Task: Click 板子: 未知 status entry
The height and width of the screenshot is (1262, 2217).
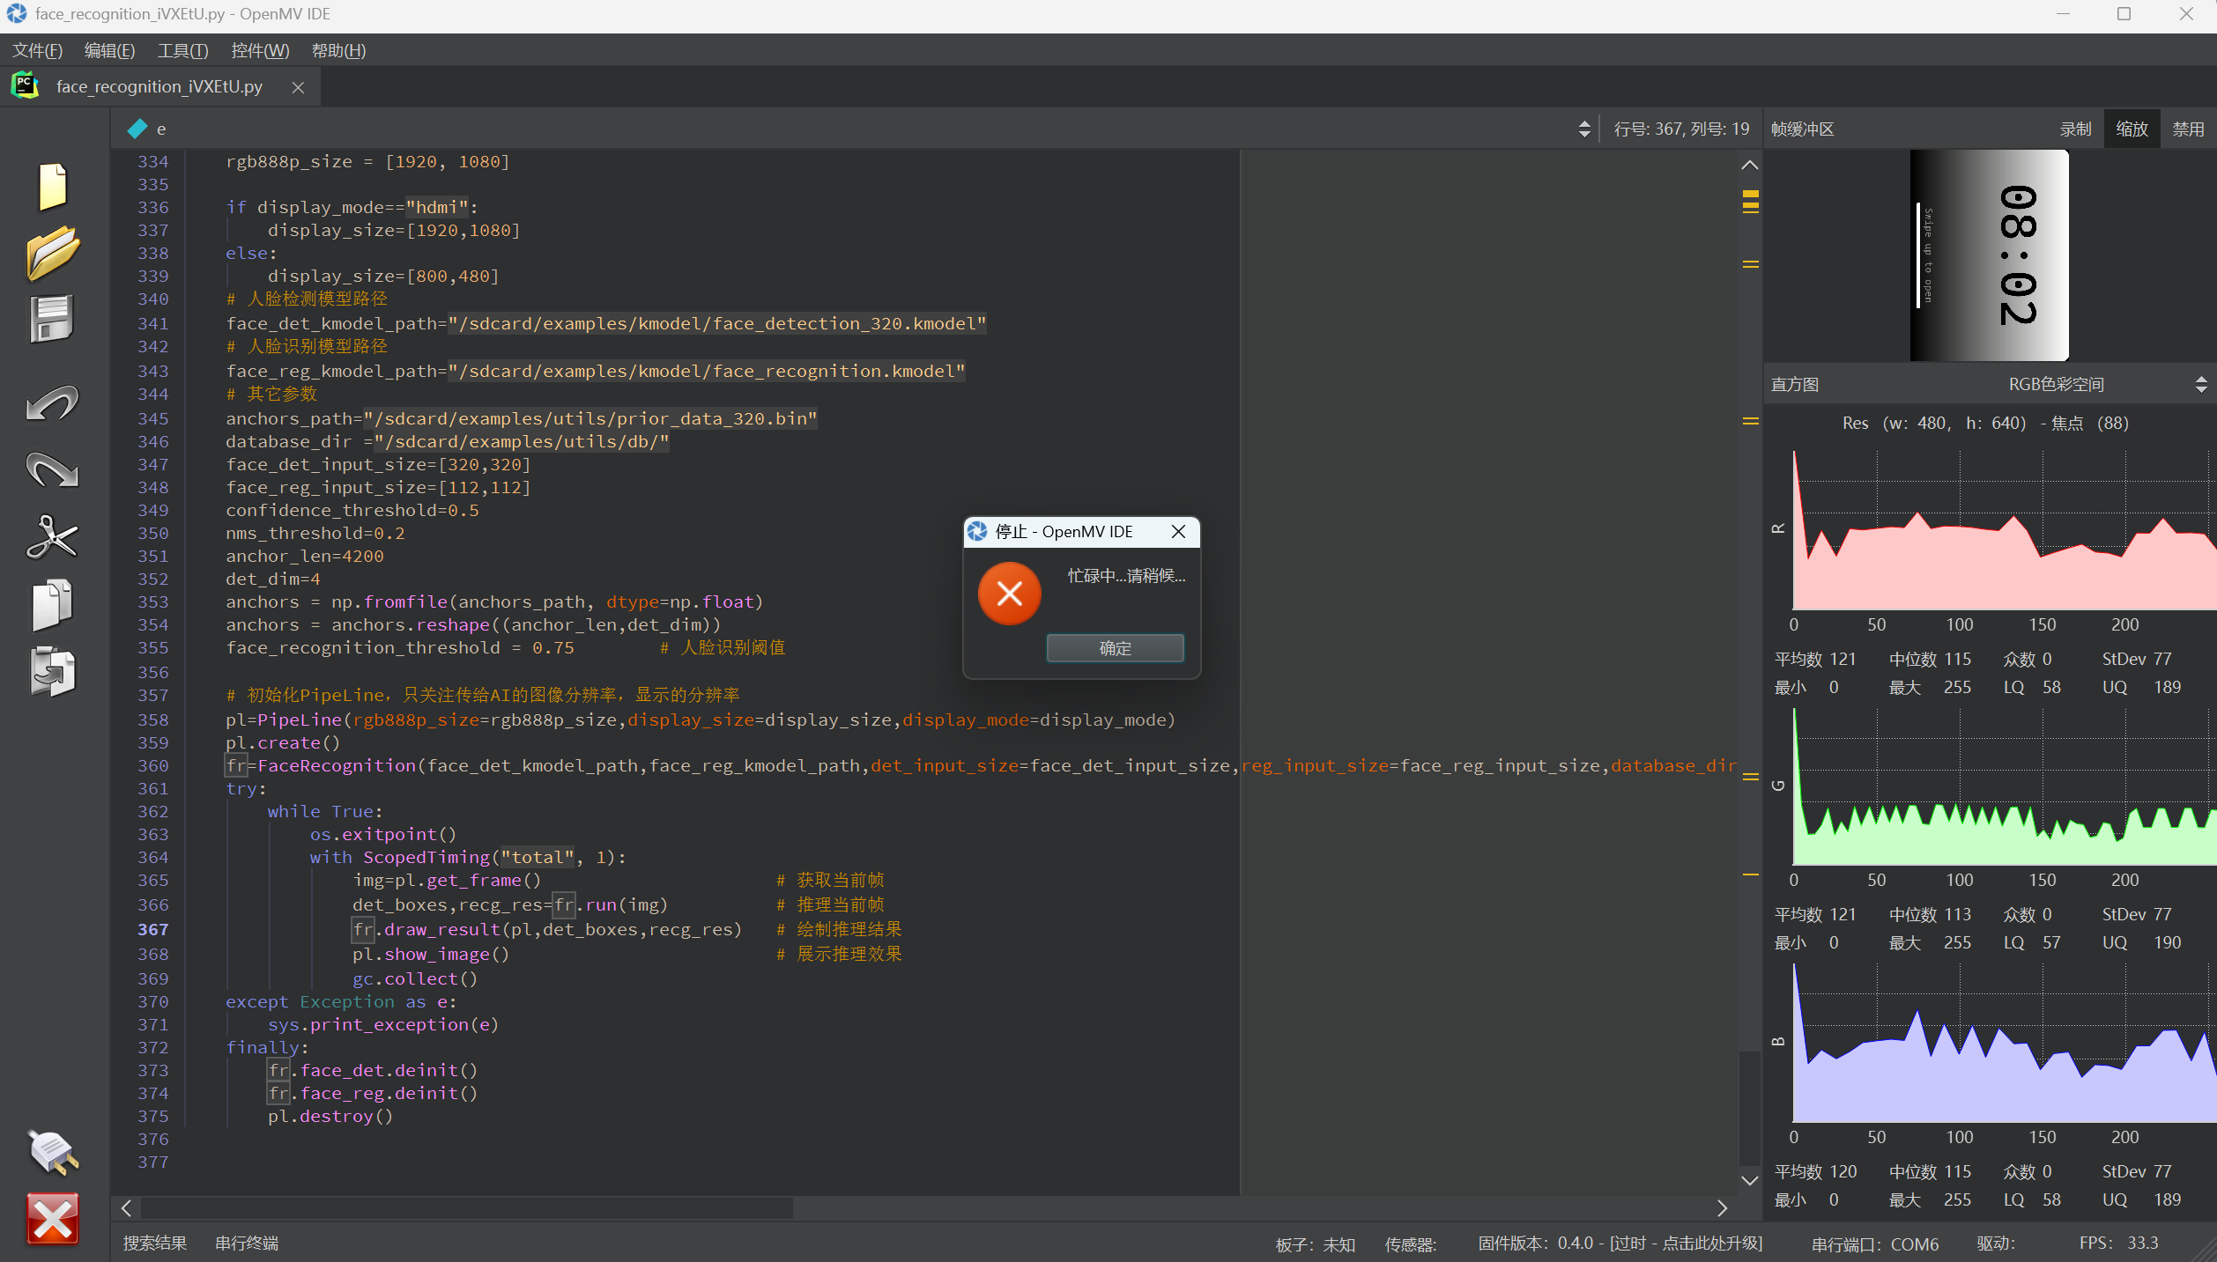Action: pyautogui.click(x=1315, y=1244)
